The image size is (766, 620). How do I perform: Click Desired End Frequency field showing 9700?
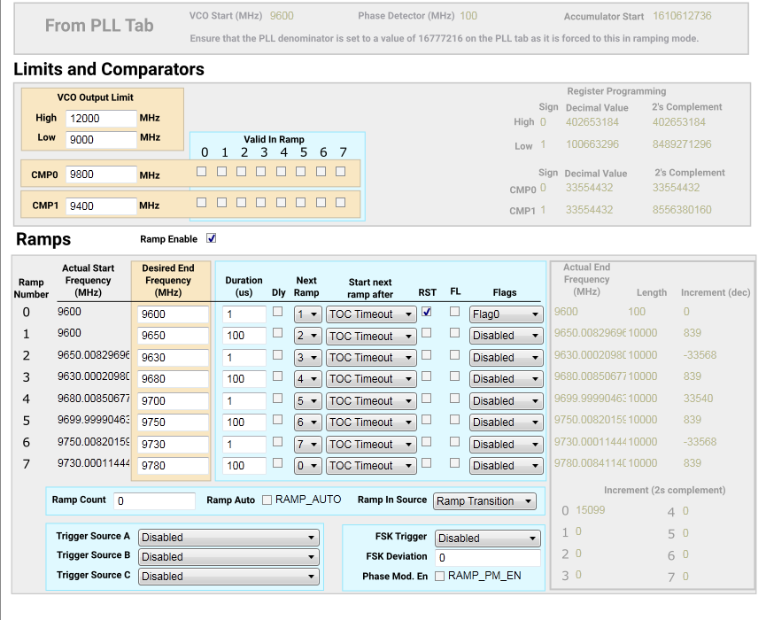coord(173,400)
